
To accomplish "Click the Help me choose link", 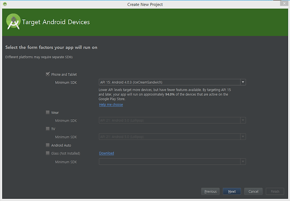I will [111, 104].
